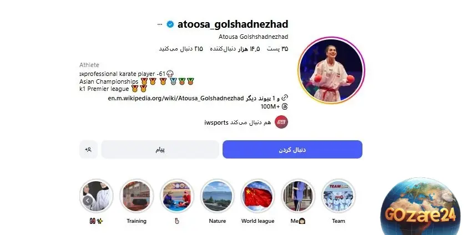This screenshot has width=464, height=235.
Task: Open the 14.5 thousand followers list
Action: coord(235,49)
